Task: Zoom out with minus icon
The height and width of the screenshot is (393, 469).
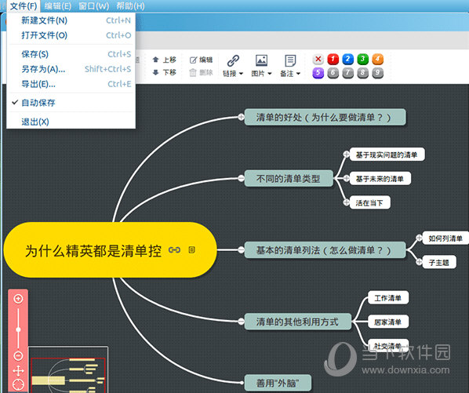Action: point(18,356)
